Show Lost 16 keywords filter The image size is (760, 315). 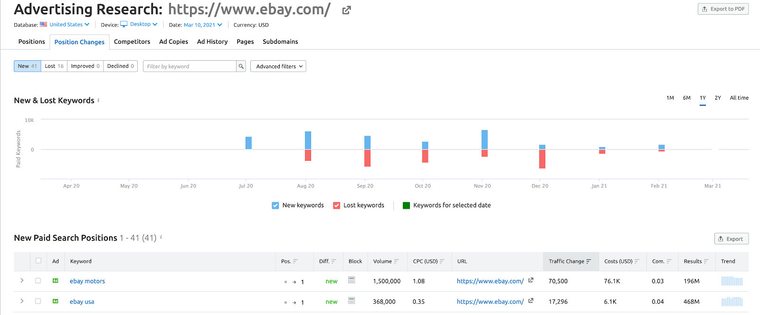pyautogui.click(x=54, y=66)
